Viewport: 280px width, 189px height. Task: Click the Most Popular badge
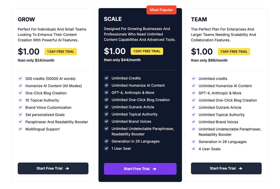click(x=161, y=10)
